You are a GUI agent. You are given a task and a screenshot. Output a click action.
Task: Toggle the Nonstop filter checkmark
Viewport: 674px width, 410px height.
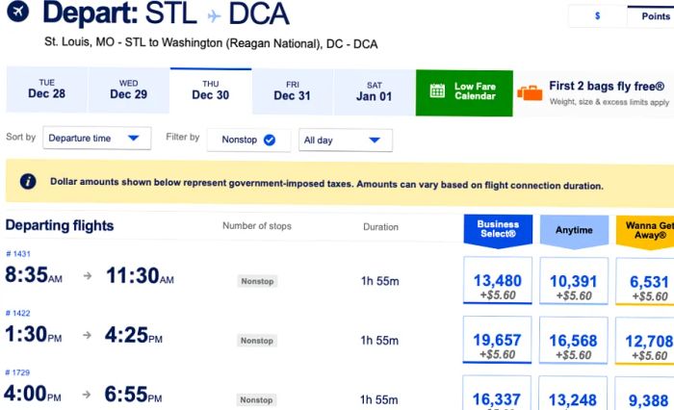coord(270,141)
